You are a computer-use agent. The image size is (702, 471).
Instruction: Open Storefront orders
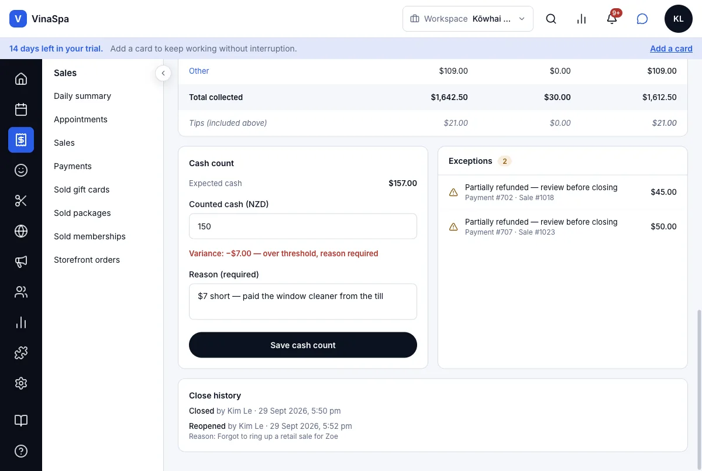(x=87, y=260)
